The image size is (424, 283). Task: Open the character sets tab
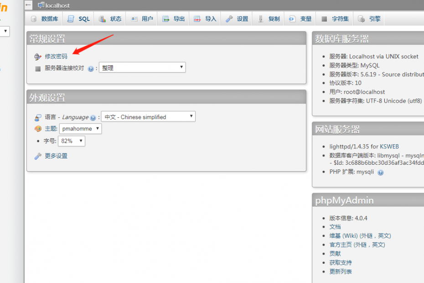coord(335,19)
